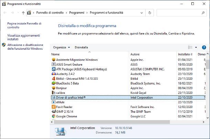210x139 pixels.
Task: Click the version value 10.18.10.5146
Action: pyautogui.click(x=124, y=128)
